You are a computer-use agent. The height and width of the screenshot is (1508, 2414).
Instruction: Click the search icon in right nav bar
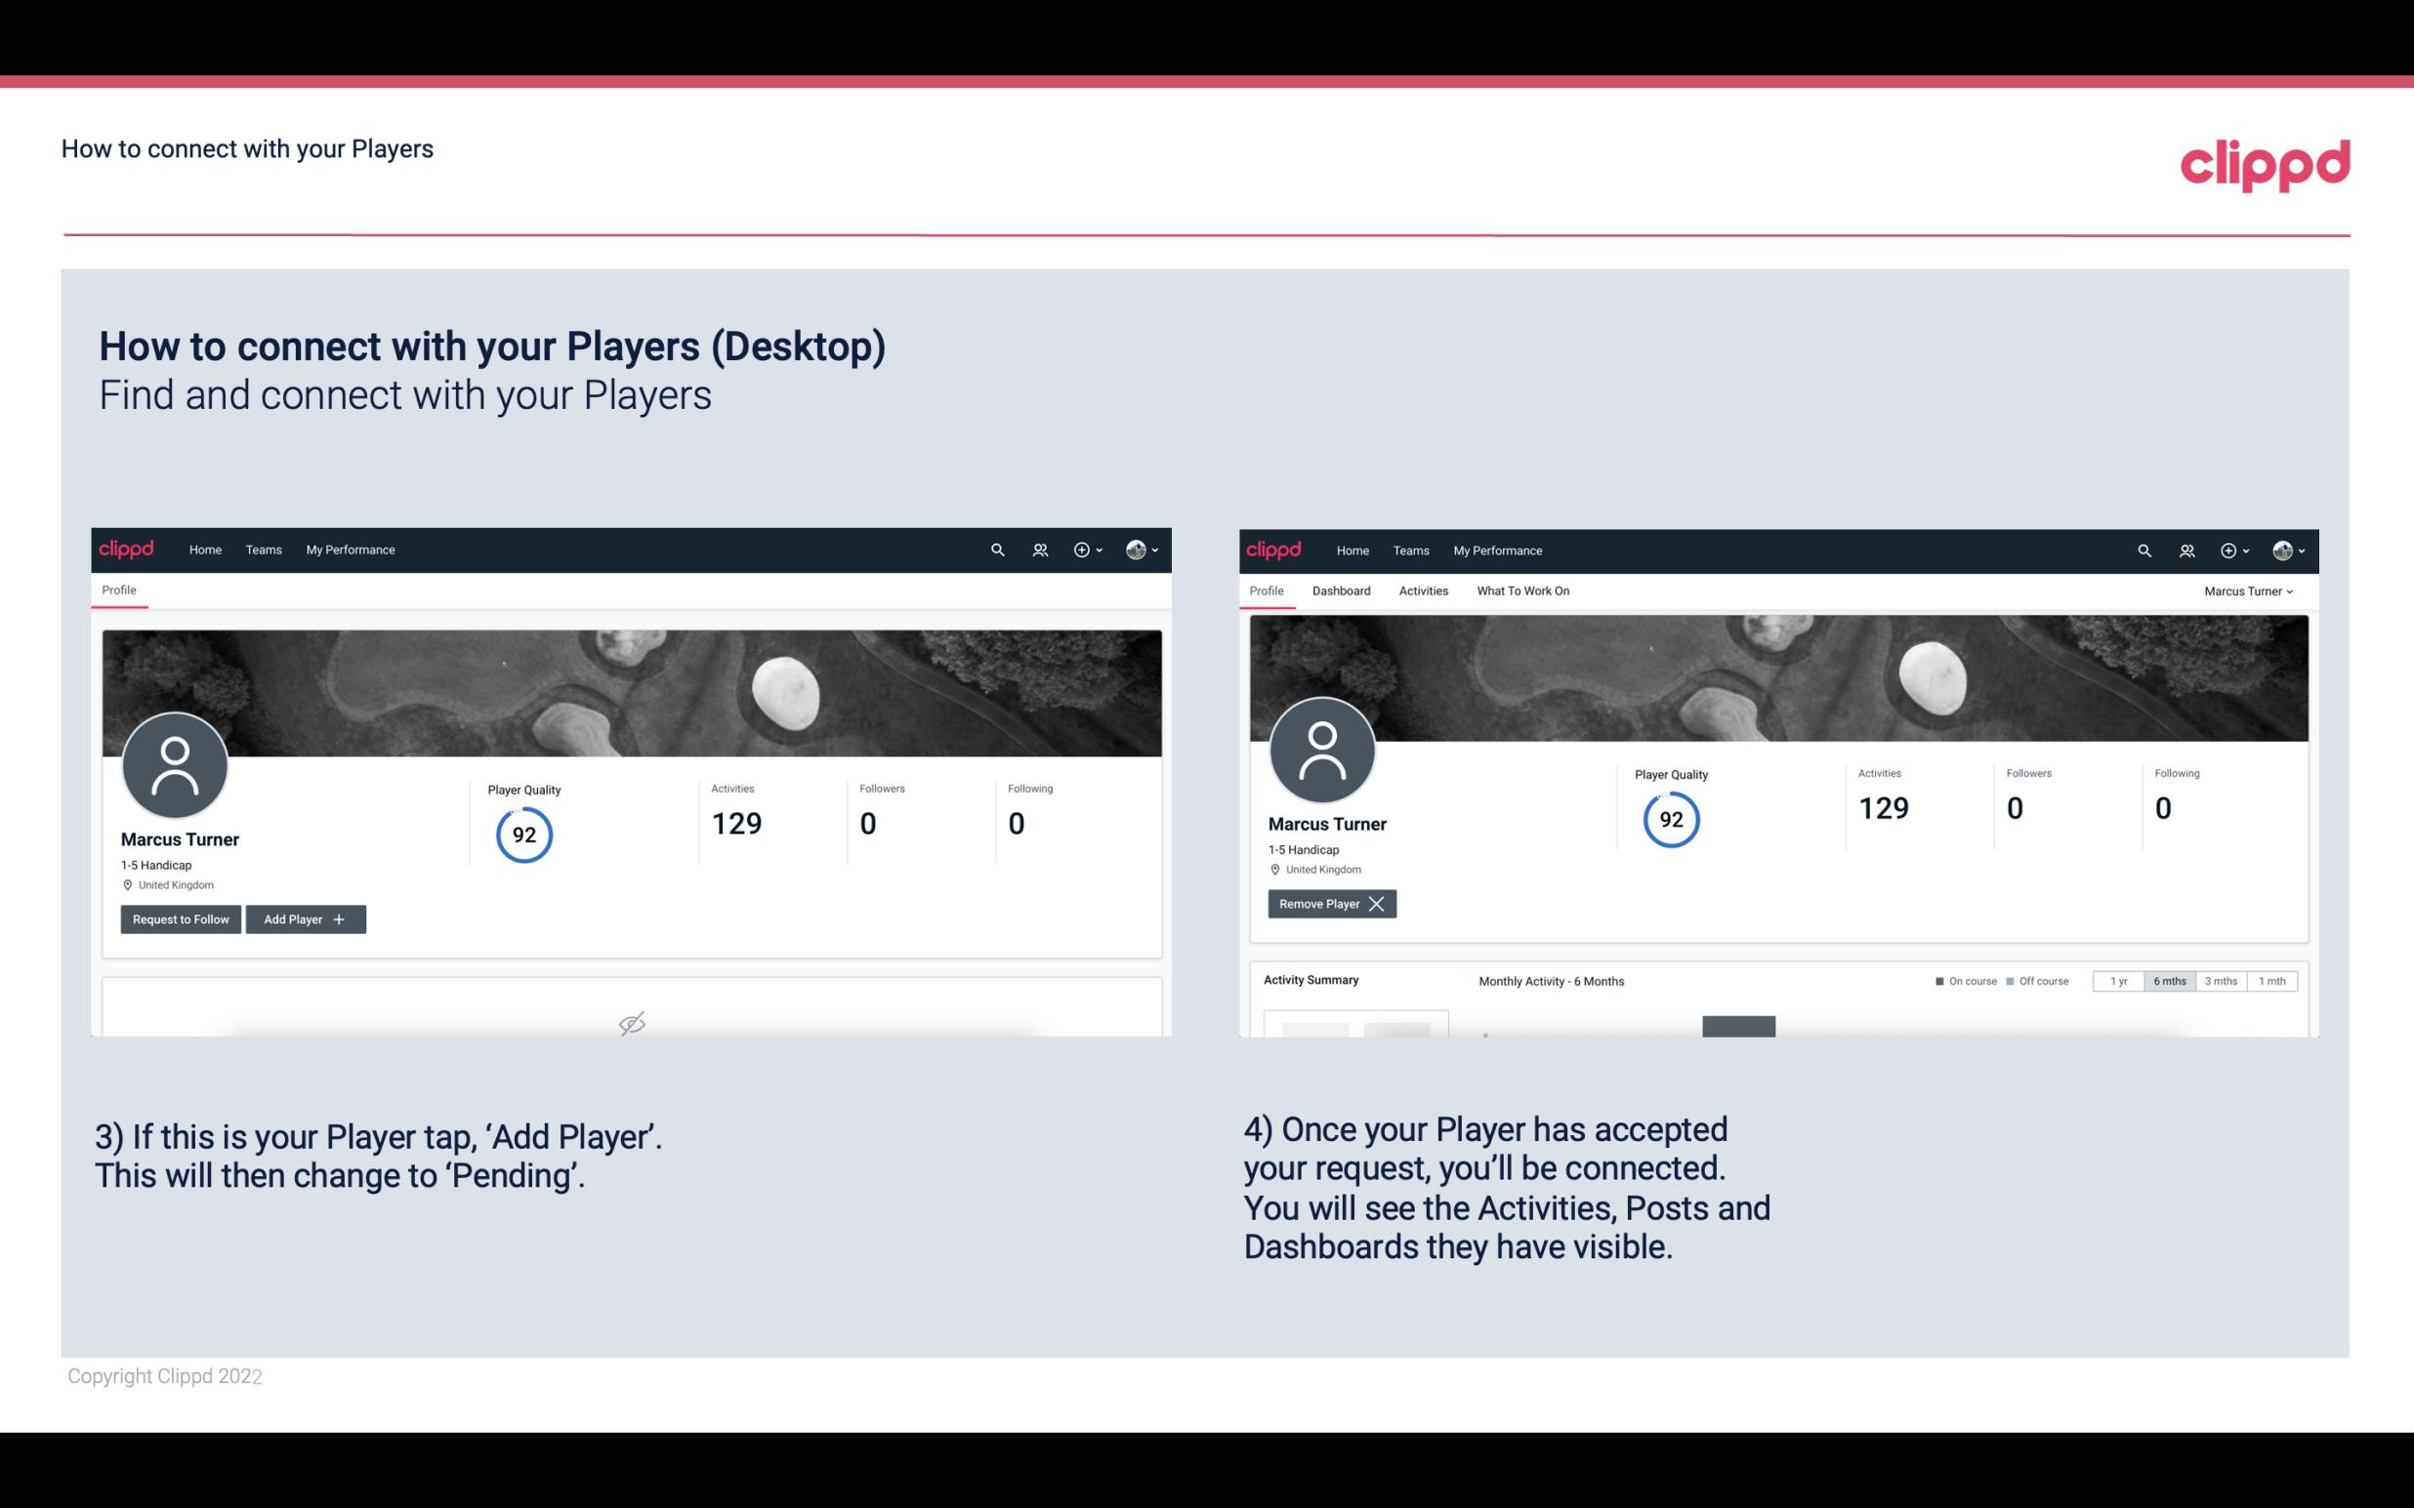point(2143,549)
